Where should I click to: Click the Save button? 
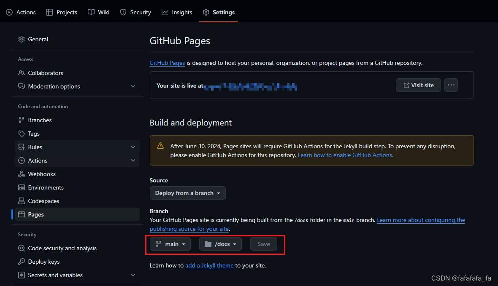point(264,244)
